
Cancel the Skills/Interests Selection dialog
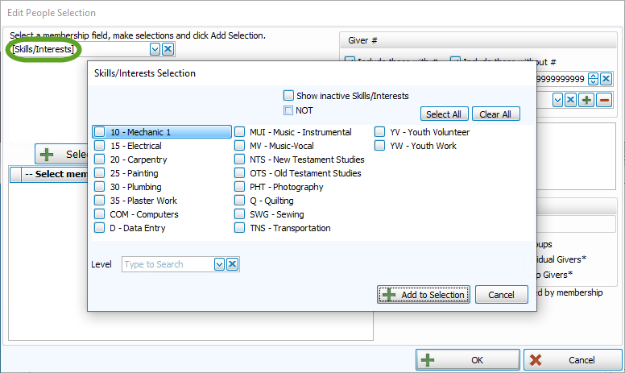pyautogui.click(x=501, y=295)
